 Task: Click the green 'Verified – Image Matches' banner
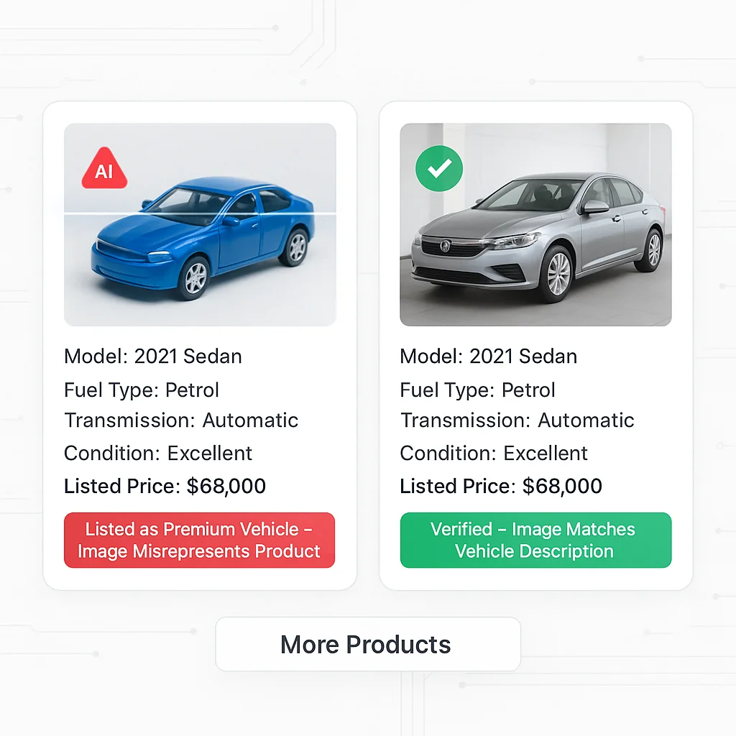coord(535,540)
